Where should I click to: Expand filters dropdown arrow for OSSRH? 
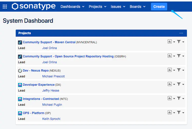point(183,56)
